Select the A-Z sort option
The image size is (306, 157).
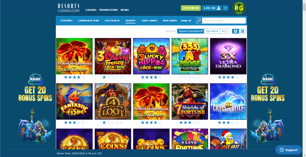[x=224, y=31]
